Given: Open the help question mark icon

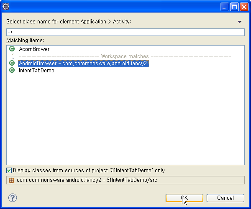Looking at the screenshot, I should [13, 198].
